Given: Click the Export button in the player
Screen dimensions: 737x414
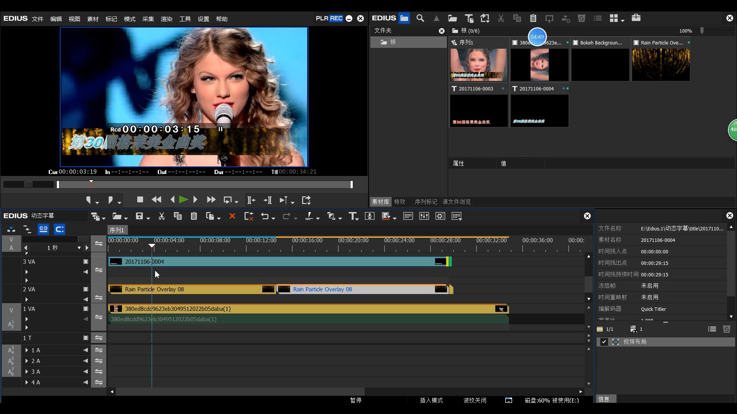Looking at the screenshot, I should 306,200.
